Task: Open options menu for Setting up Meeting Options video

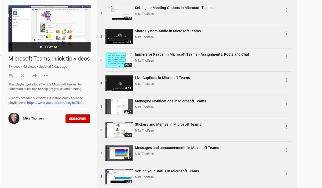Action: pos(287,10)
